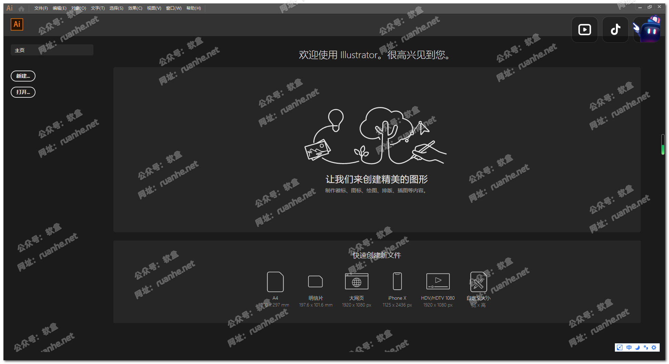Click the Home icon in title bar
Viewport: 669px width, 364px height.
point(21,8)
